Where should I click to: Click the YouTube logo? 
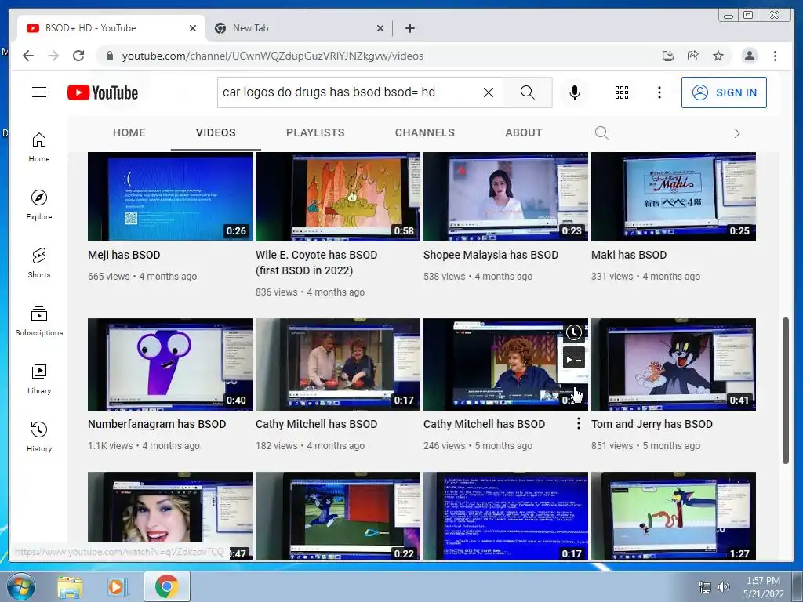tap(103, 92)
